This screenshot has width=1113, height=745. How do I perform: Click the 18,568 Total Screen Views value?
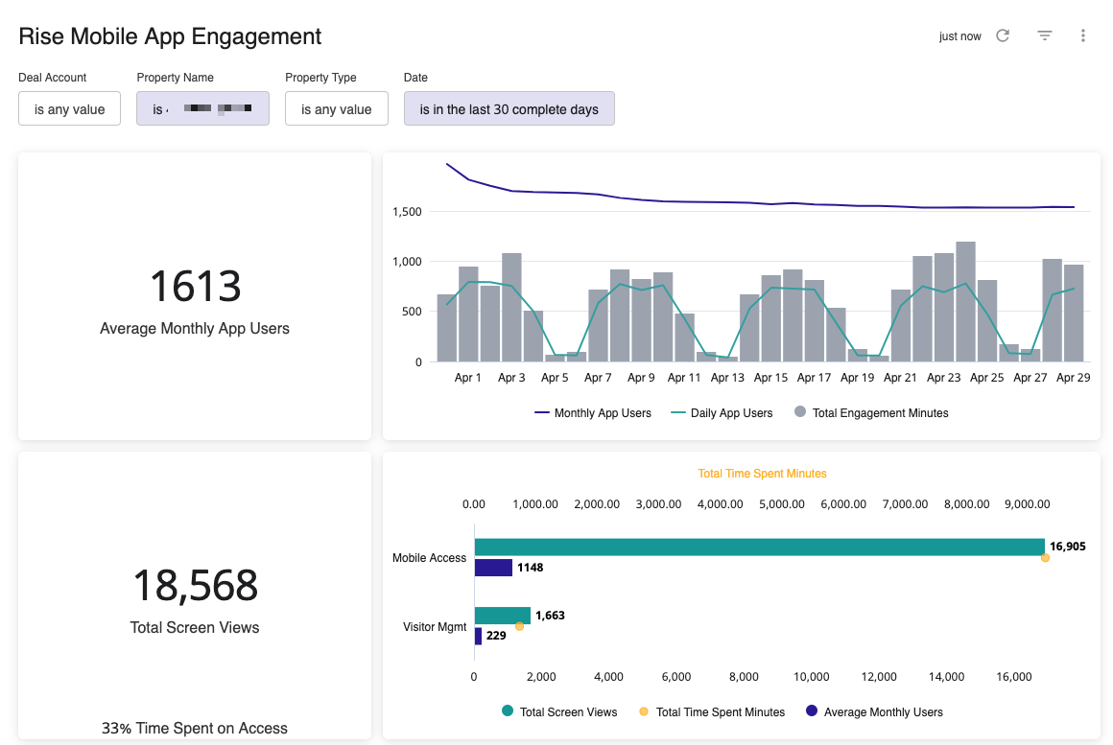195,586
